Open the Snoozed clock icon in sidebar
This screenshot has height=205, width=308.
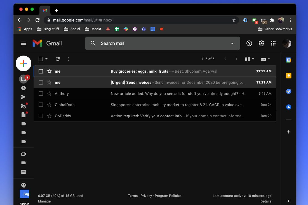[23, 88]
